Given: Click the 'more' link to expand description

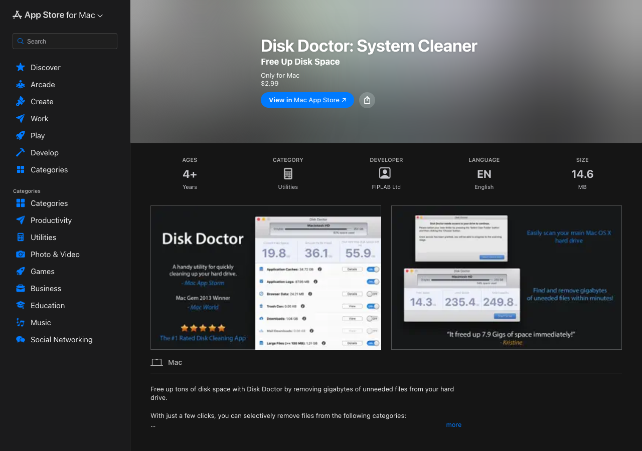Looking at the screenshot, I should [x=453, y=424].
